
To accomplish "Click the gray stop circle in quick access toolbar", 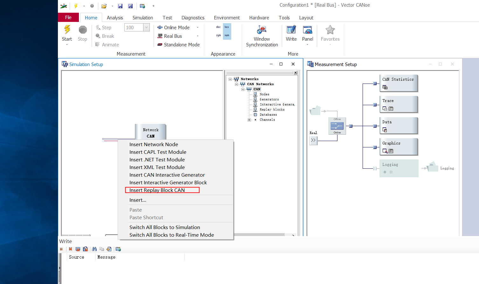I will [92, 6].
